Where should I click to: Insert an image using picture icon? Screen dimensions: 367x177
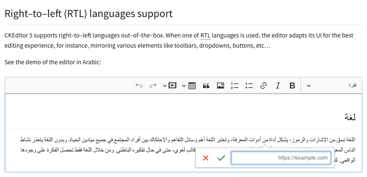(x=221, y=86)
